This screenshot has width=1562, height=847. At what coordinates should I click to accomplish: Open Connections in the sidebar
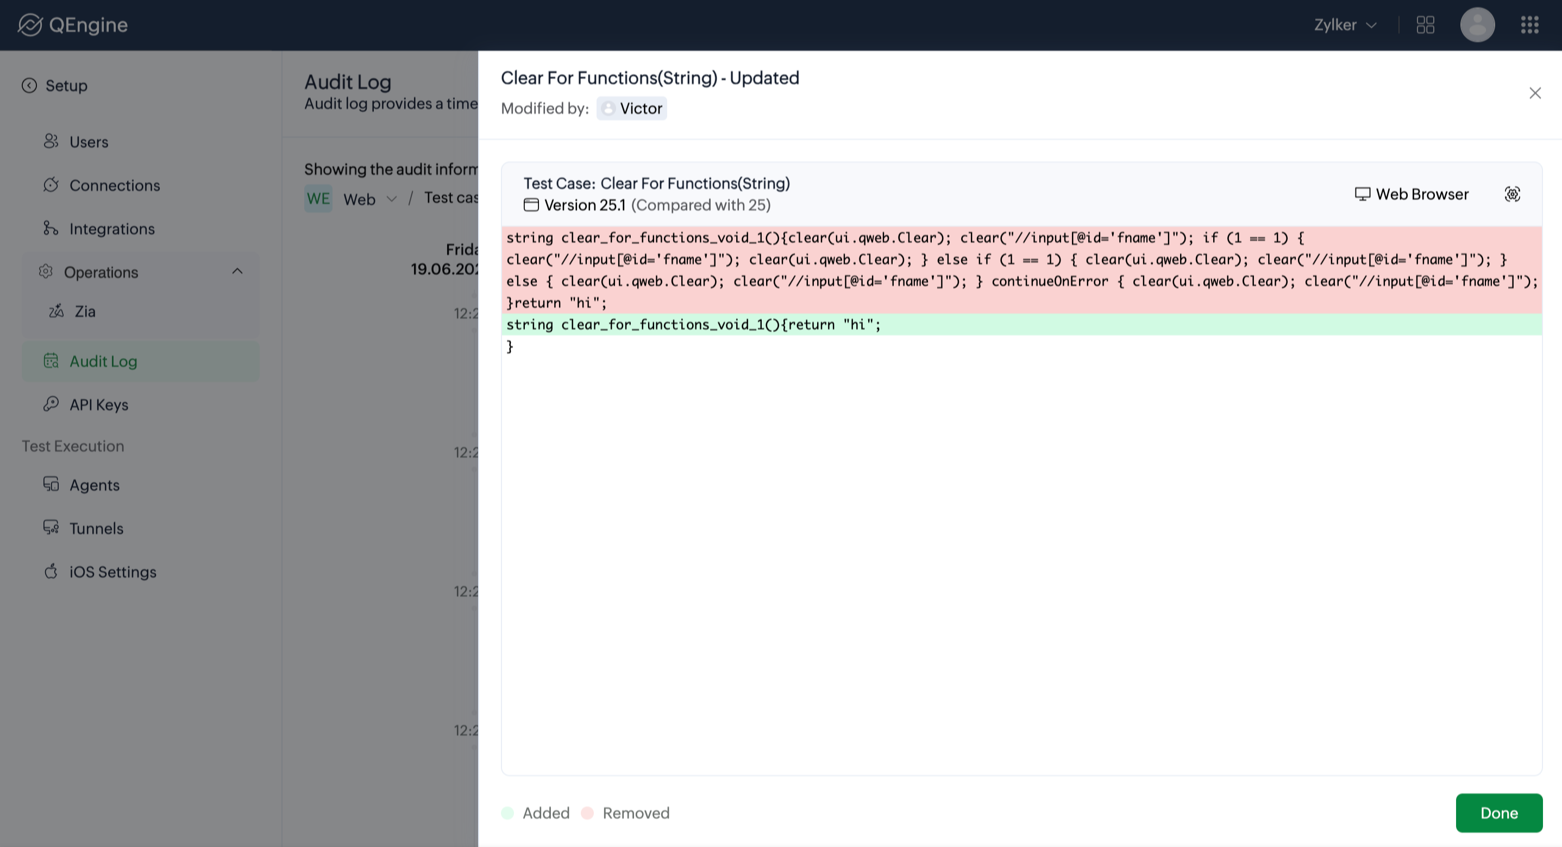point(115,185)
